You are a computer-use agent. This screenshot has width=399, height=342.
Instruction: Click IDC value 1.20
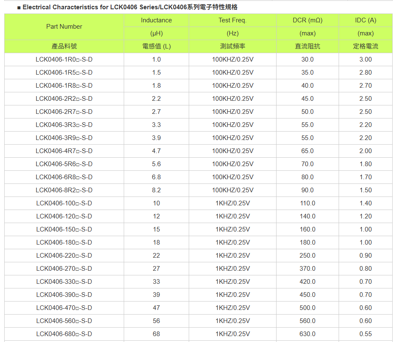[366, 216]
